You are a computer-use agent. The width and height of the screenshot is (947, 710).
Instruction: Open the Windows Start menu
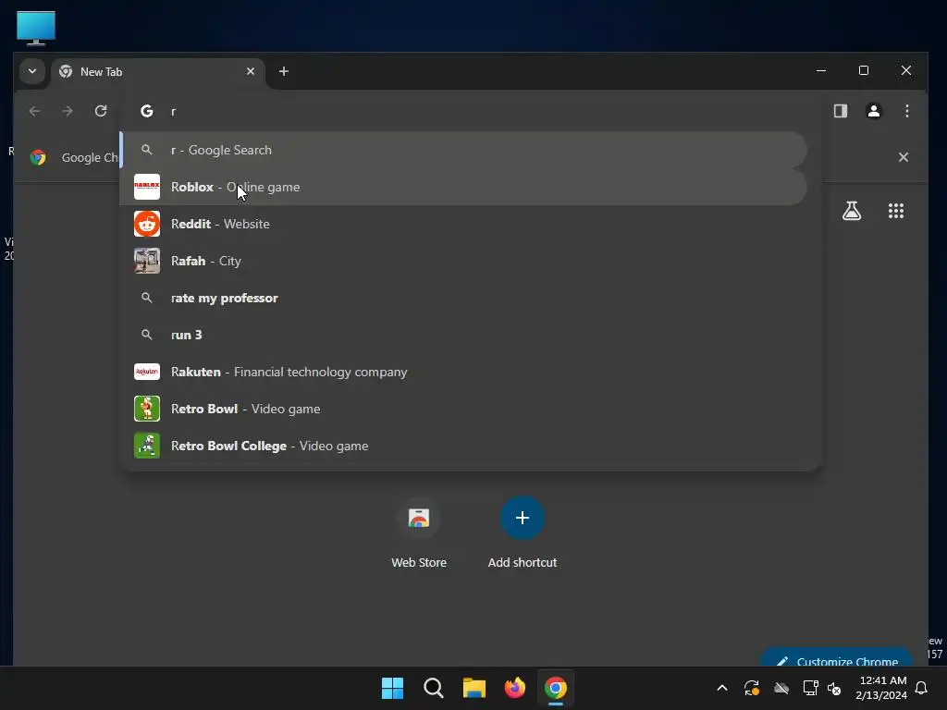click(392, 688)
